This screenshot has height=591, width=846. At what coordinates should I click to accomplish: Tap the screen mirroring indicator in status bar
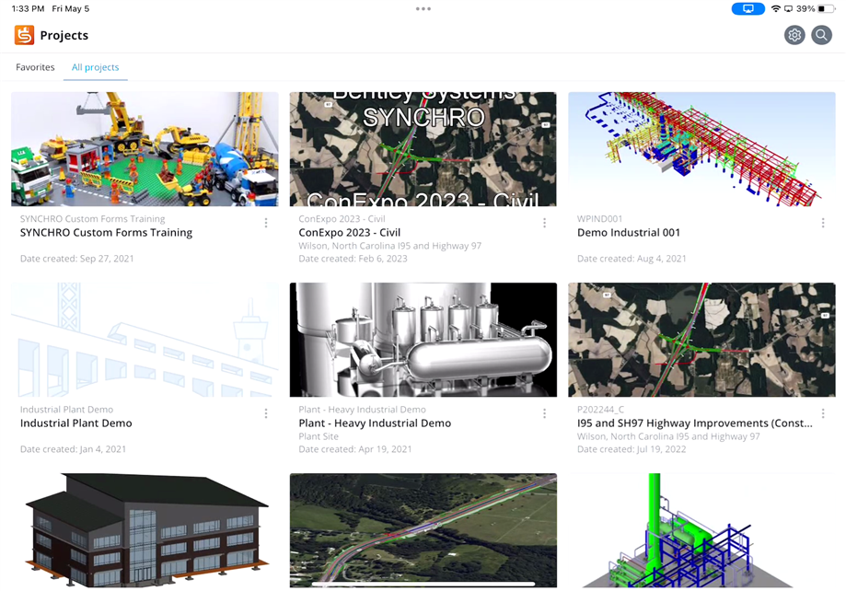click(747, 8)
